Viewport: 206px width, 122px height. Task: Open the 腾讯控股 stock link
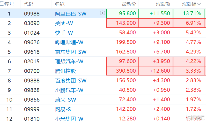pyautogui.click(x=65, y=71)
